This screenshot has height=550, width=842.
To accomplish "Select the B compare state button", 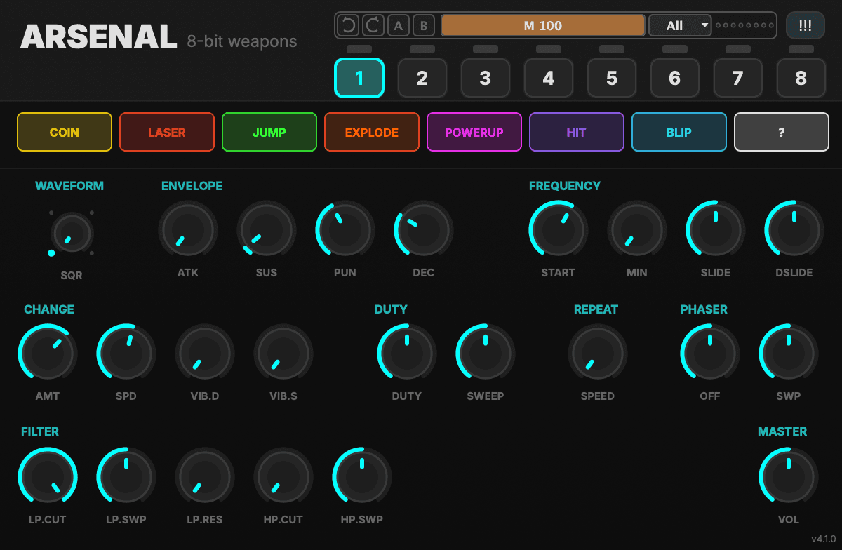I will [424, 26].
